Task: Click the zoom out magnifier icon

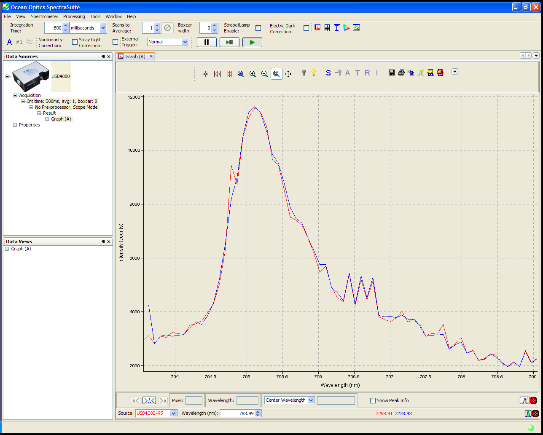Action: (264, 74)
